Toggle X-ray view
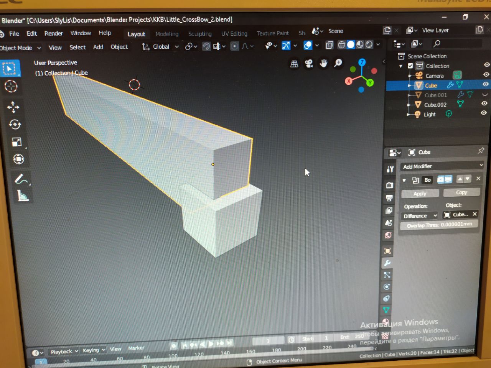 click(x=329, y=45)
